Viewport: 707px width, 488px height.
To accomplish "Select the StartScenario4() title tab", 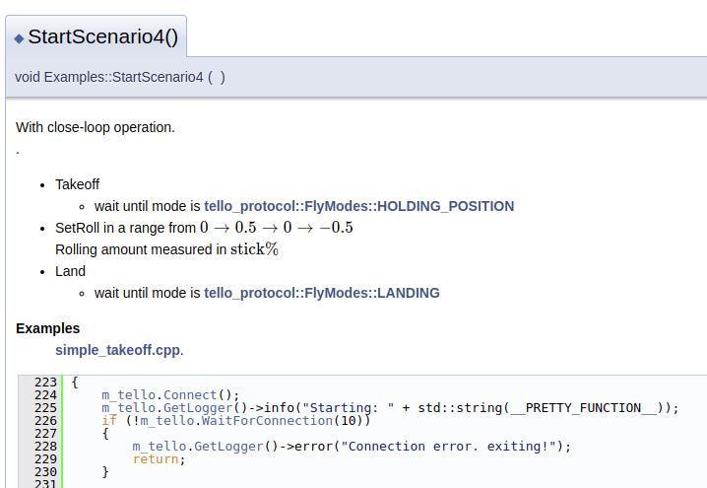I will (x=102, y=38).
